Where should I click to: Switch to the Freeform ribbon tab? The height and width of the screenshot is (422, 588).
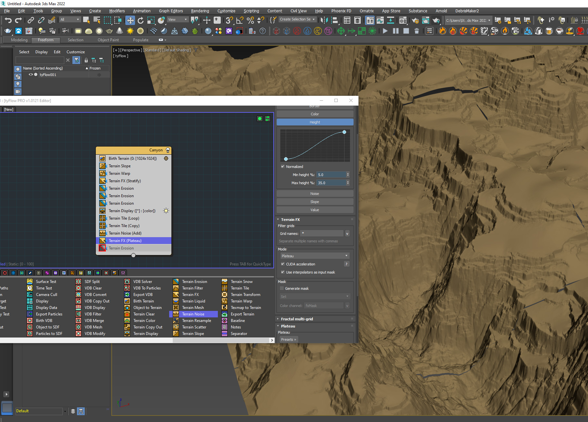(45, 40)
